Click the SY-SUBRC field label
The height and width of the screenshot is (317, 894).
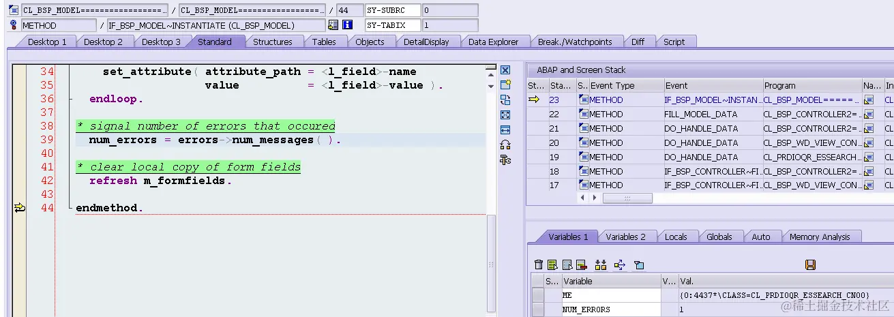(x=392, y=10)
